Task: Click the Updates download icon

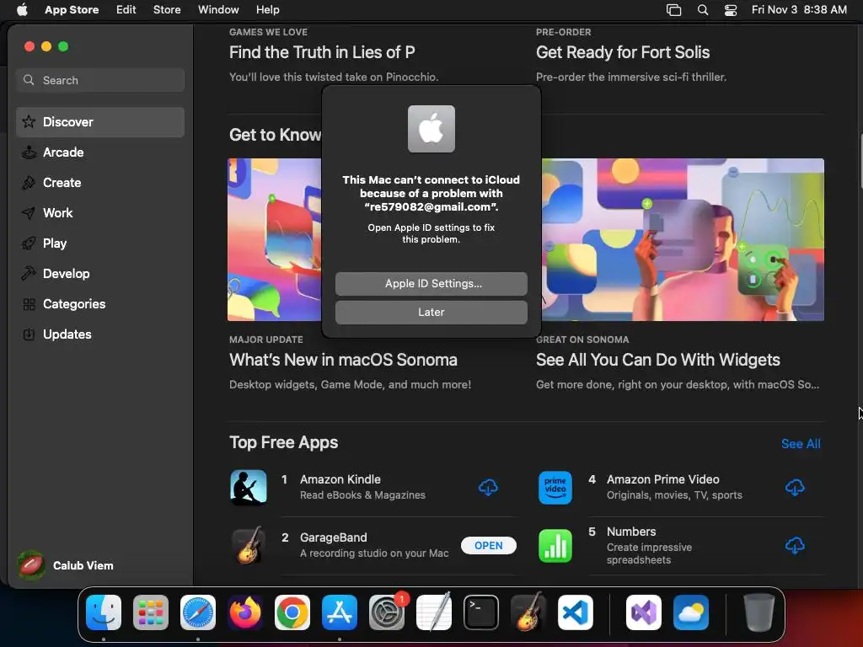Action: pyautogui.click(x=29, y=334)
